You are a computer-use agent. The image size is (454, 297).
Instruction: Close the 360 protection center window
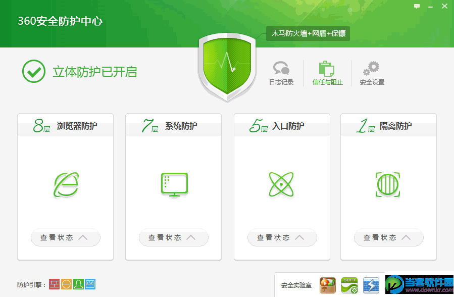click(444, 6)
